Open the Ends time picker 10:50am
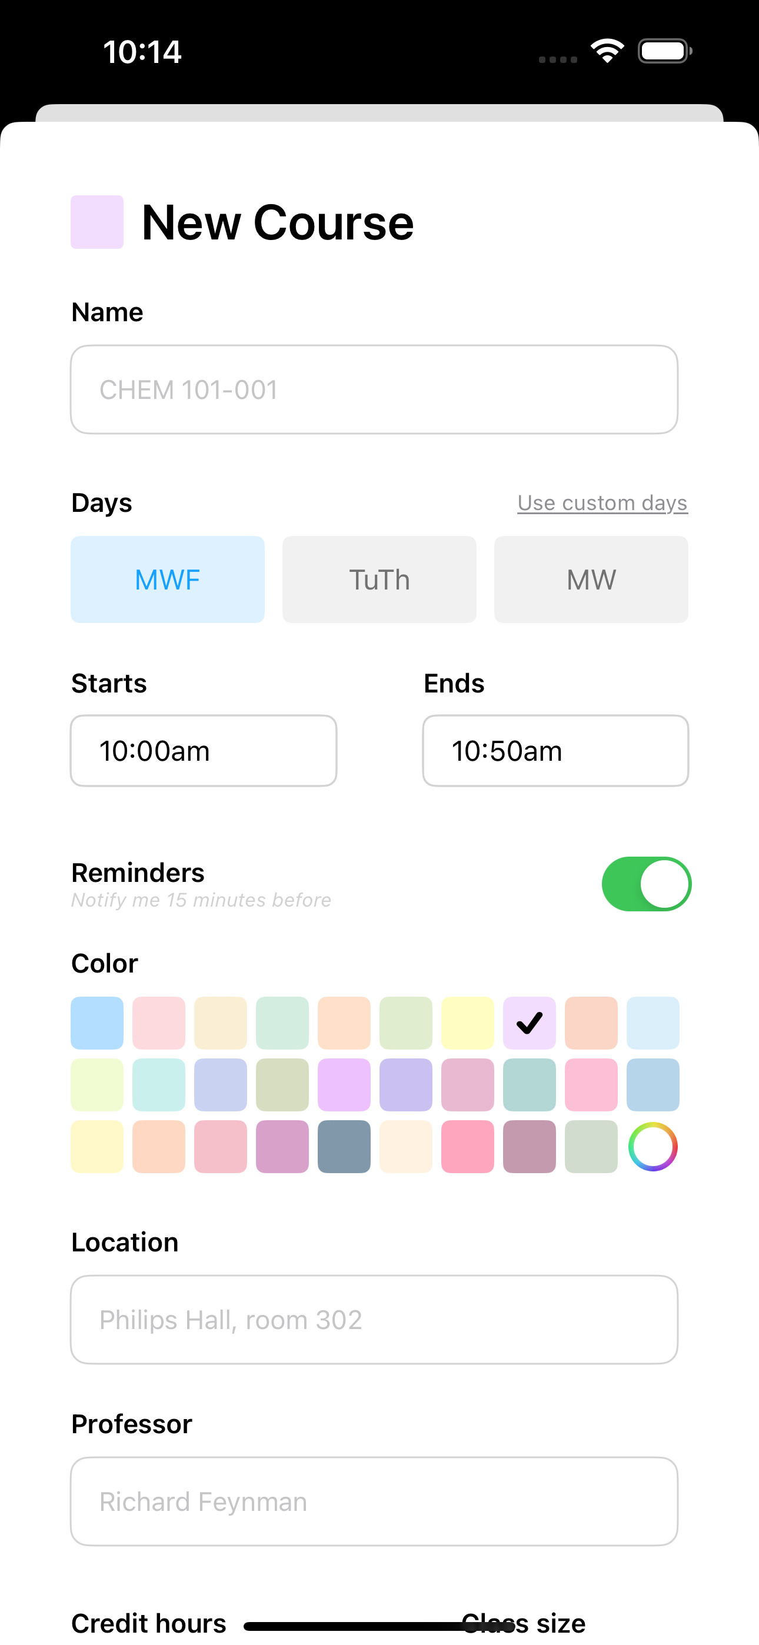Screen dimensions: 759x1645 point(555,750)
